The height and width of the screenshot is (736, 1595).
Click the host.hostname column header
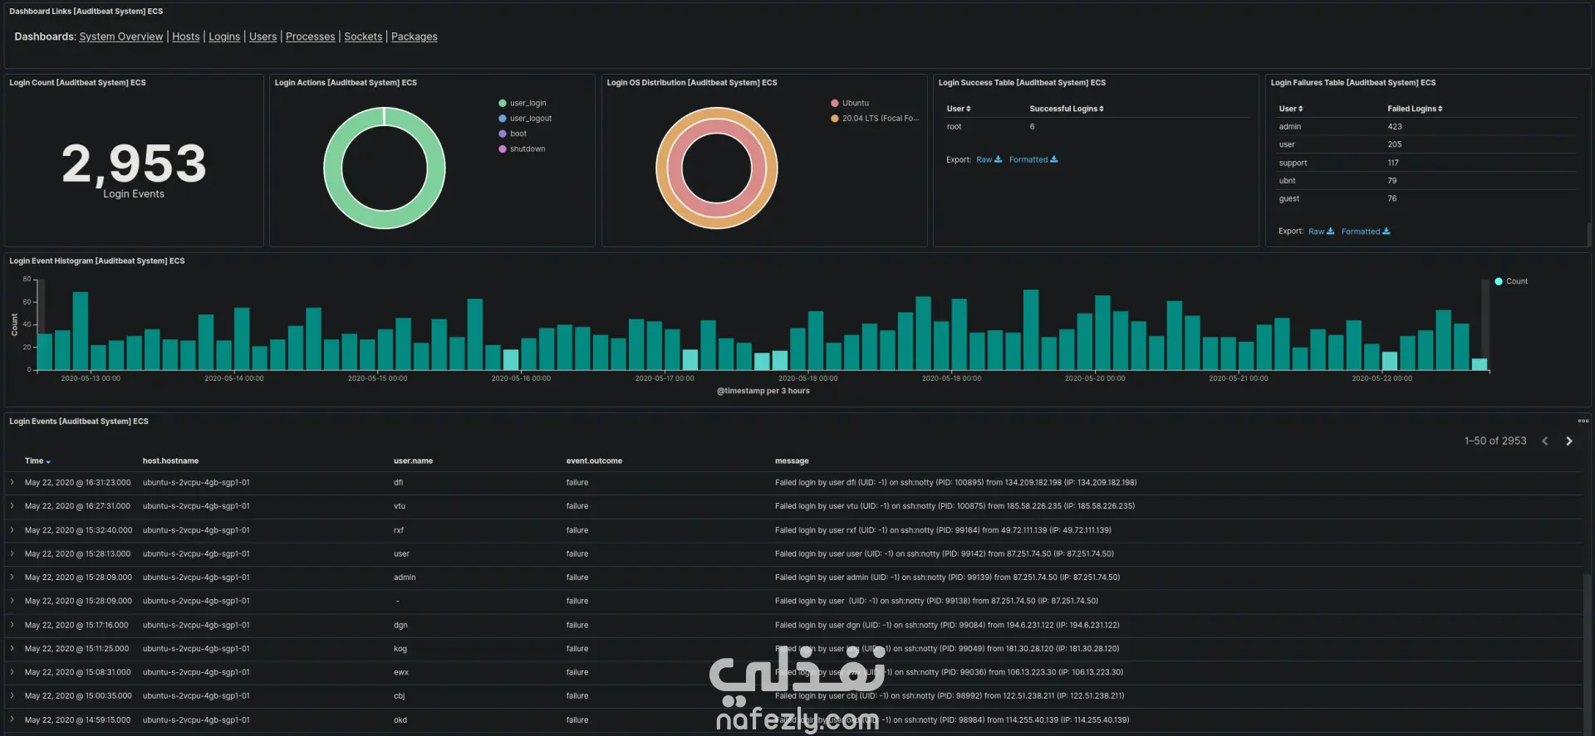[x=170, y=461]
